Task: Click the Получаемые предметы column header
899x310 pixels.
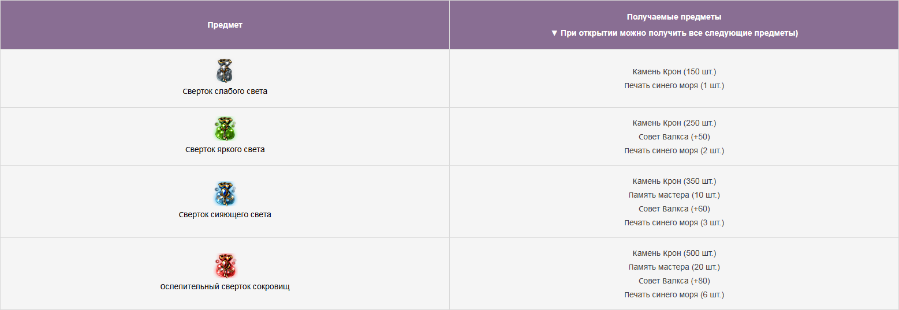Action: (674, 17)
